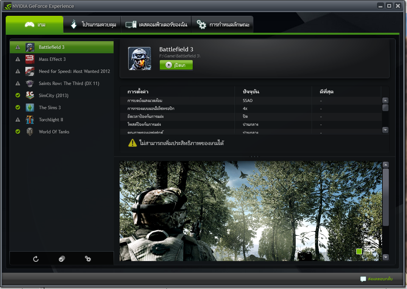The image size is (407, 289).
Task: Click the feedback speech bubble icon
Action: pyautogui.click(x=363, y=279)
